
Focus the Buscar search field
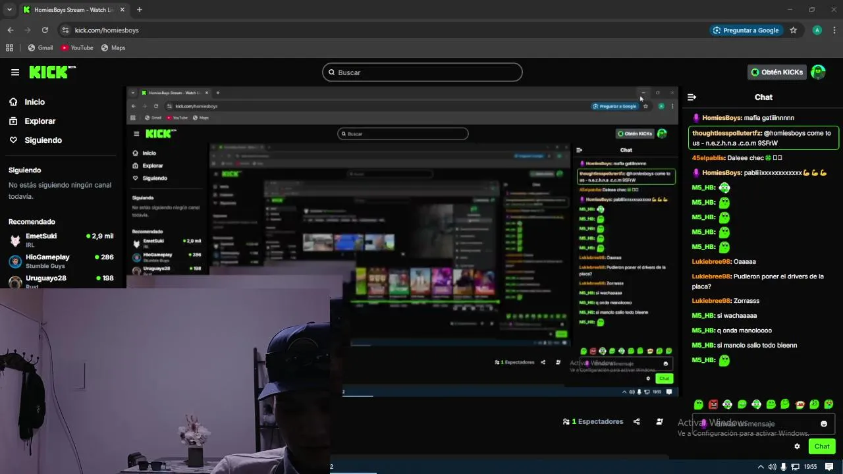pos(422,72)
